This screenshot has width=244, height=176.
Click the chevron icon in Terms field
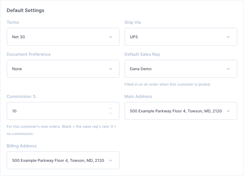[x=111, y=37]
